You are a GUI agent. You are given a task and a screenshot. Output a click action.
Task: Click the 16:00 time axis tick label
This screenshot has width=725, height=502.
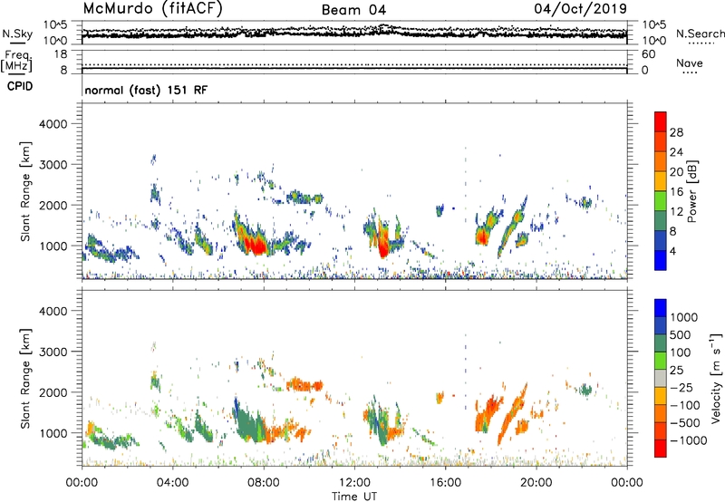(445, 483)
